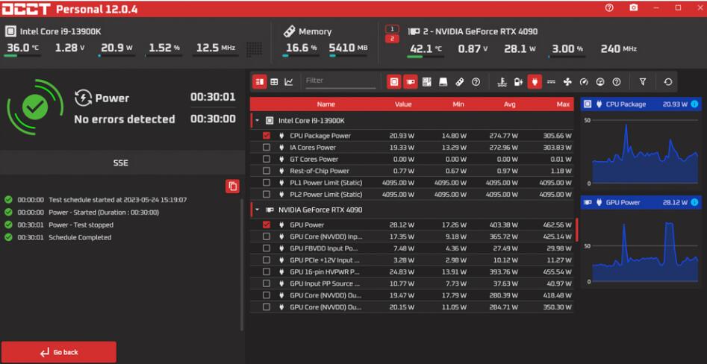Toggle the storage drive sensor filter icon

click(x=443, y=81)
